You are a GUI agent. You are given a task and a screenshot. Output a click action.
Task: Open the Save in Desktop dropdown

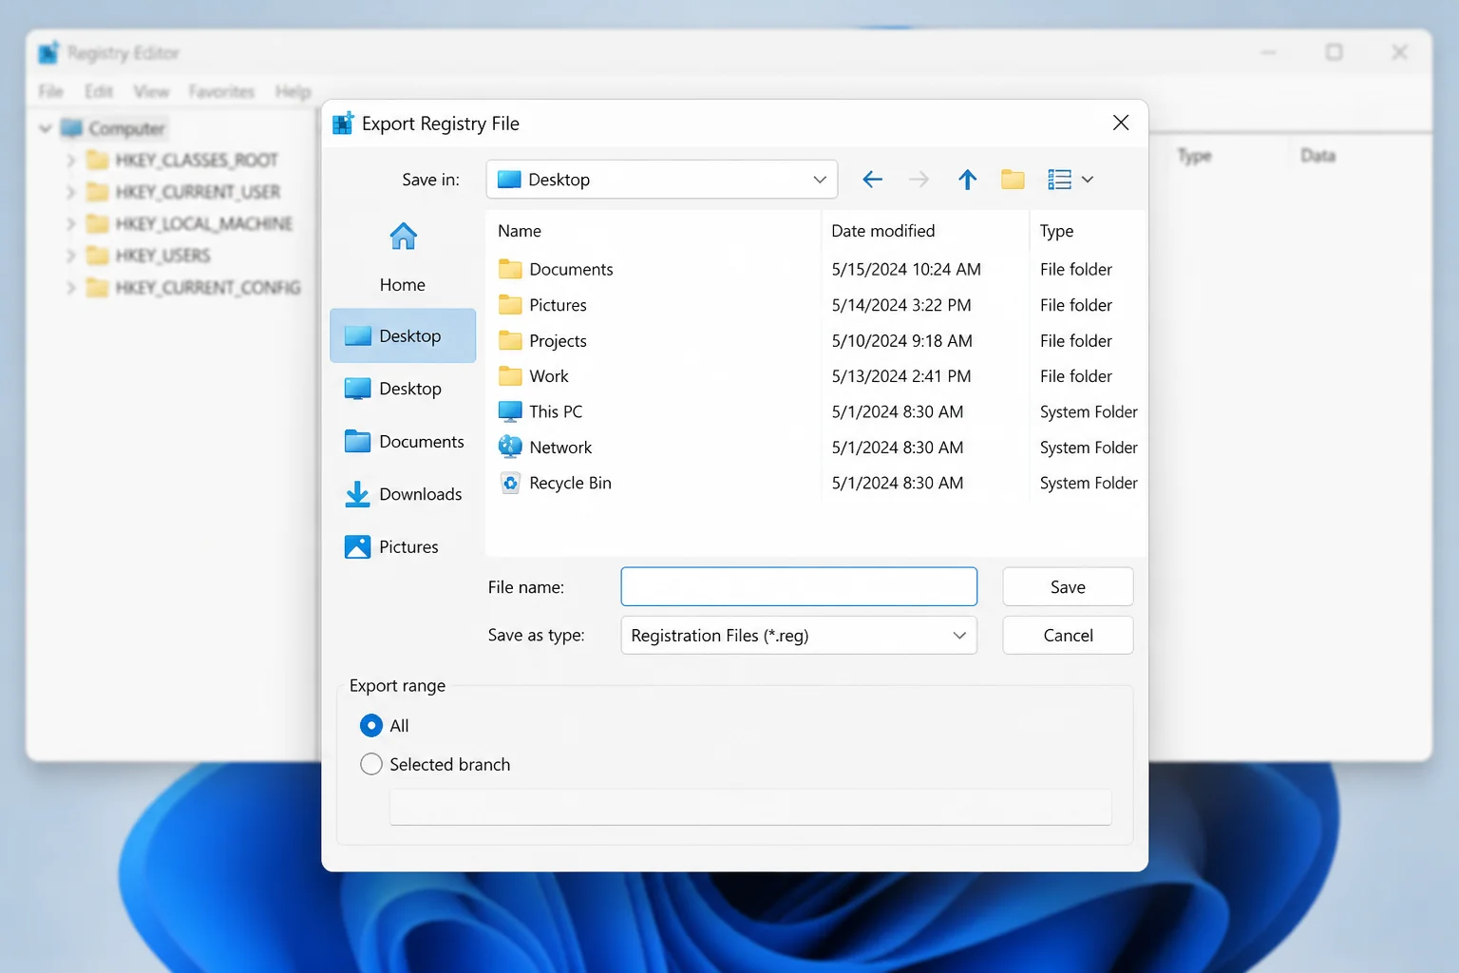pos(661,180)
